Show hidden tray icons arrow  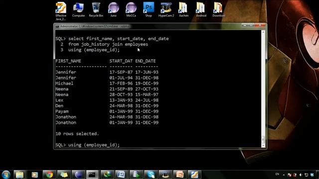click(x=284, y=175)
